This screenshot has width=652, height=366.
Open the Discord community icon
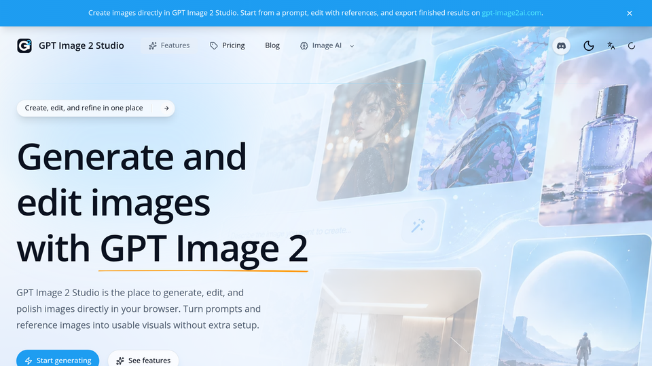tap(561, 45)
